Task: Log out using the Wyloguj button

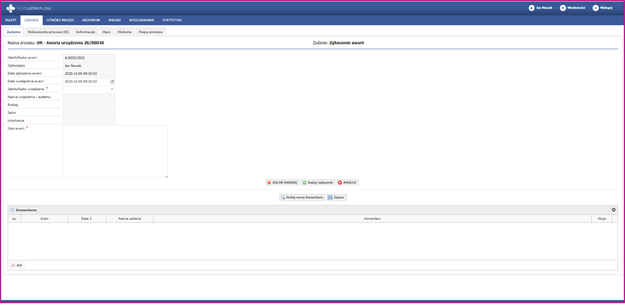Action: [602, 8]
